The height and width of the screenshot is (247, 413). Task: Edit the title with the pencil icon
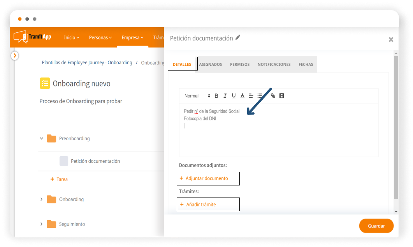tap(238, 37)
